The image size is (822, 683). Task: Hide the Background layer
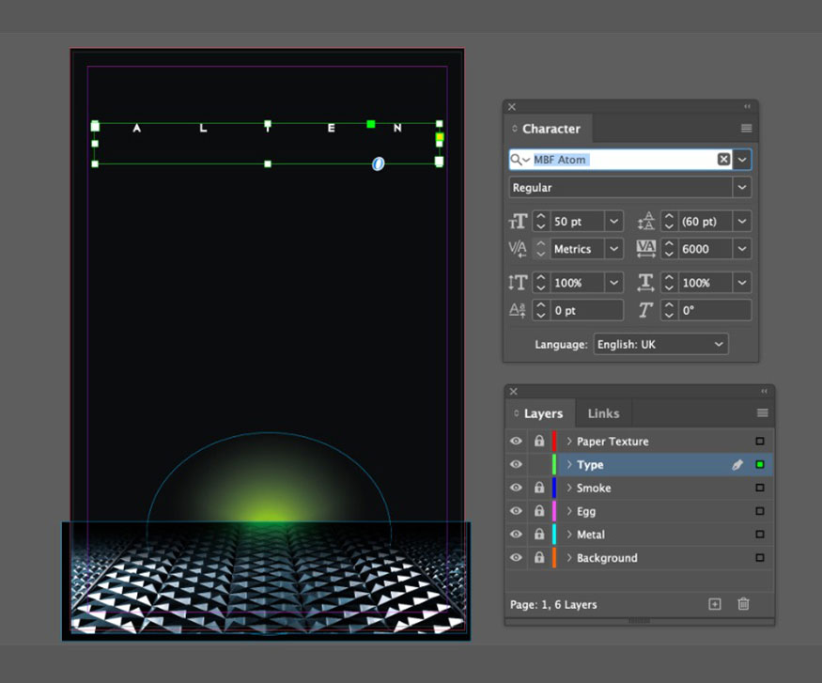point(516,558)
